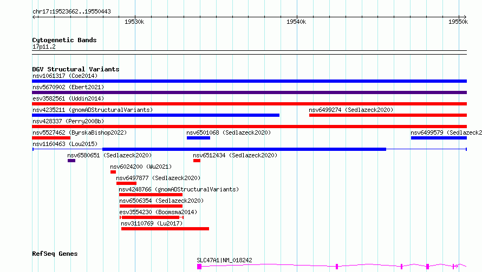This screenshot has width=482, height=272.
Task: Click the SLC47A1|NM_018242 gene label
Action: [x=224, y=260]
